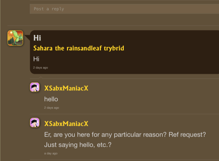Screen dimensions: 219x161
Task: Click XSabxManiacX username above the "hello" reply
Action: [x=66, y=88]
